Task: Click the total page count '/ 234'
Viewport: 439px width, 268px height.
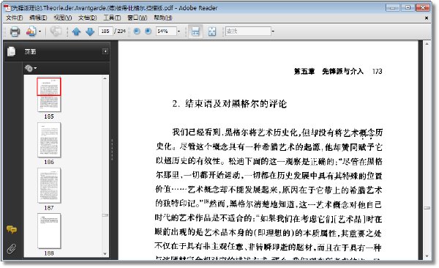Action: 120,31
